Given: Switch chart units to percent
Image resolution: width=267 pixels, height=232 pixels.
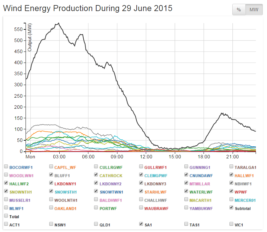Looking at the screenshot, I should [239, 10].
